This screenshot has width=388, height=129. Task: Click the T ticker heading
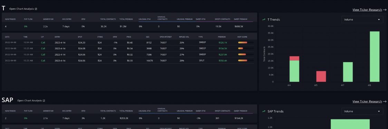tap(3, 8)
